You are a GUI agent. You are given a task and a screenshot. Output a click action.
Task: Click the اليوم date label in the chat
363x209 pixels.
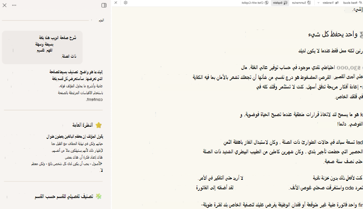101,20
